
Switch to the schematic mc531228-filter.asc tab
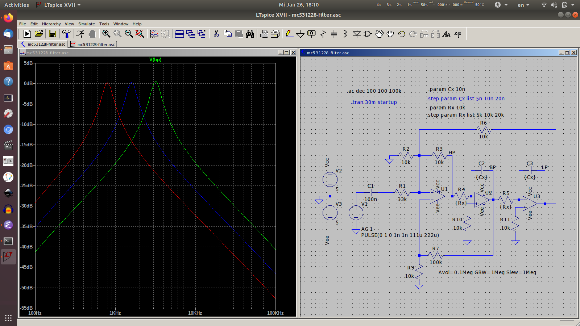click(x=43, y=44)
